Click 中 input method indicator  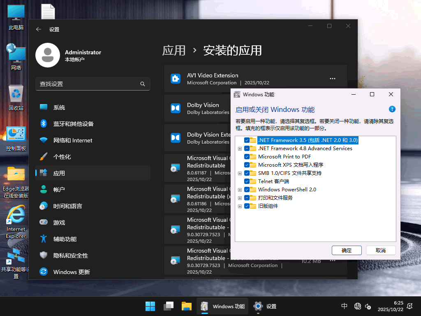point(344,306)
